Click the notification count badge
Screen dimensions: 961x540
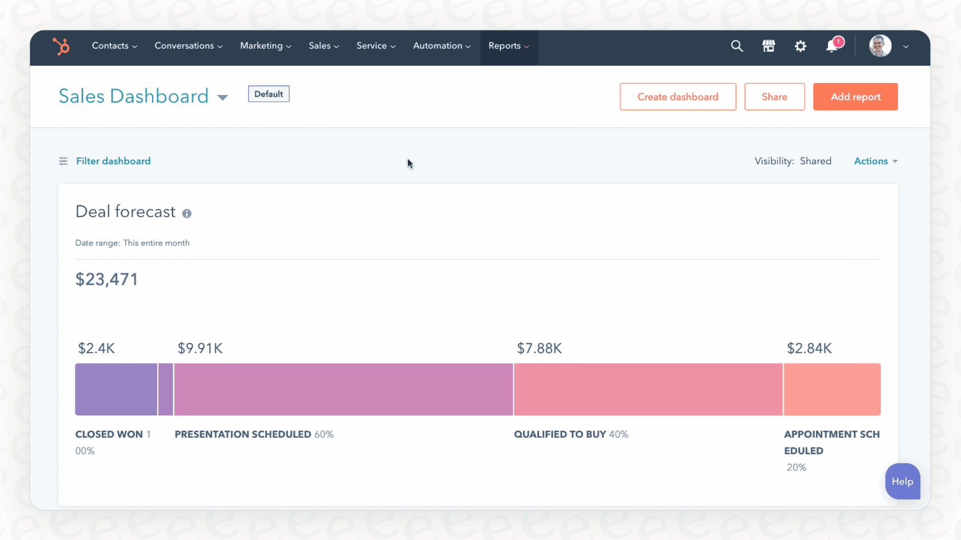[838, 41]
